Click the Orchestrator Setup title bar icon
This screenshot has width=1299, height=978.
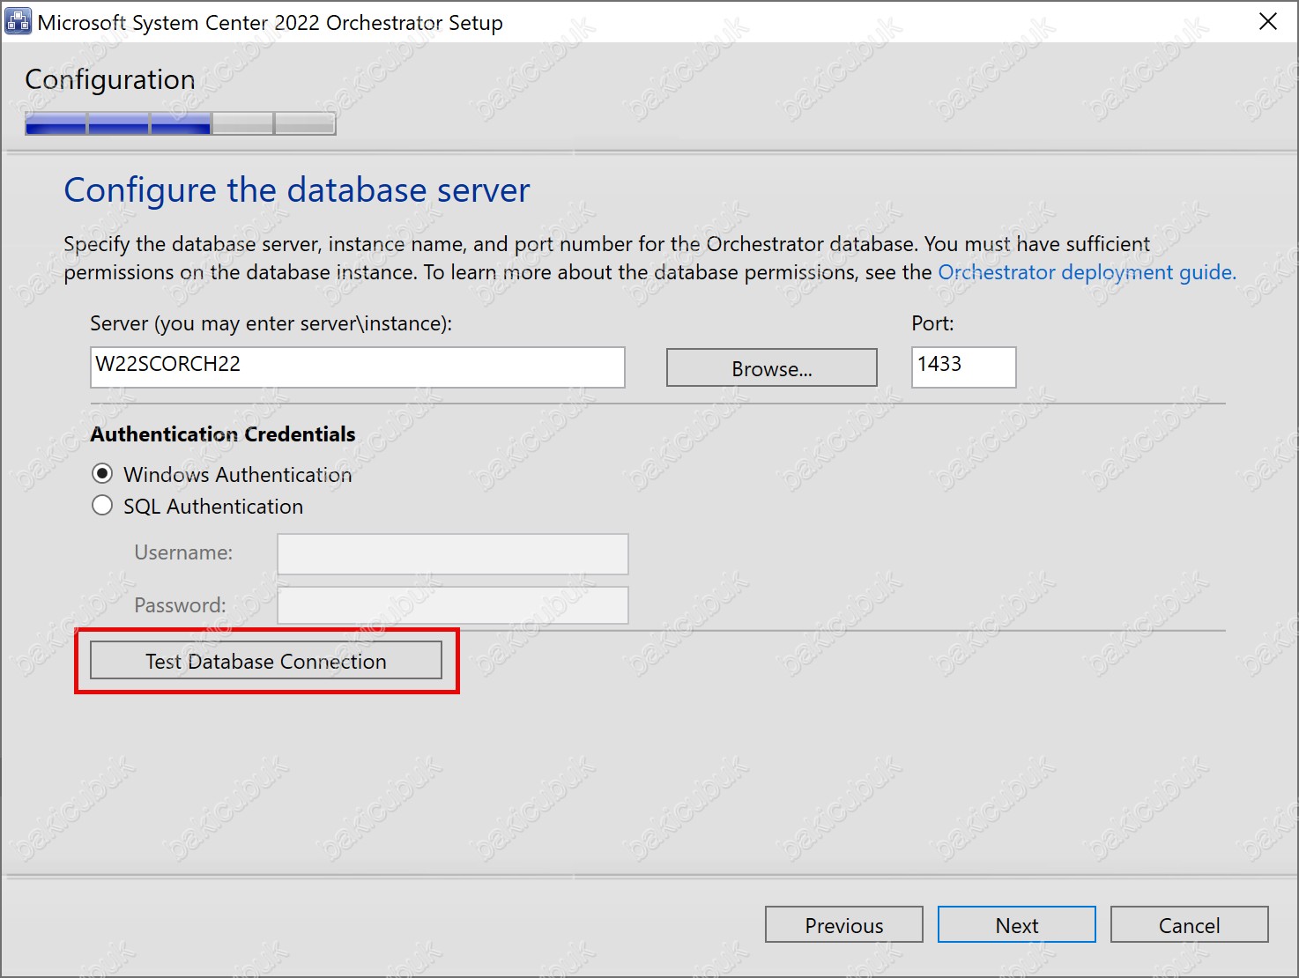pos(18,21)
